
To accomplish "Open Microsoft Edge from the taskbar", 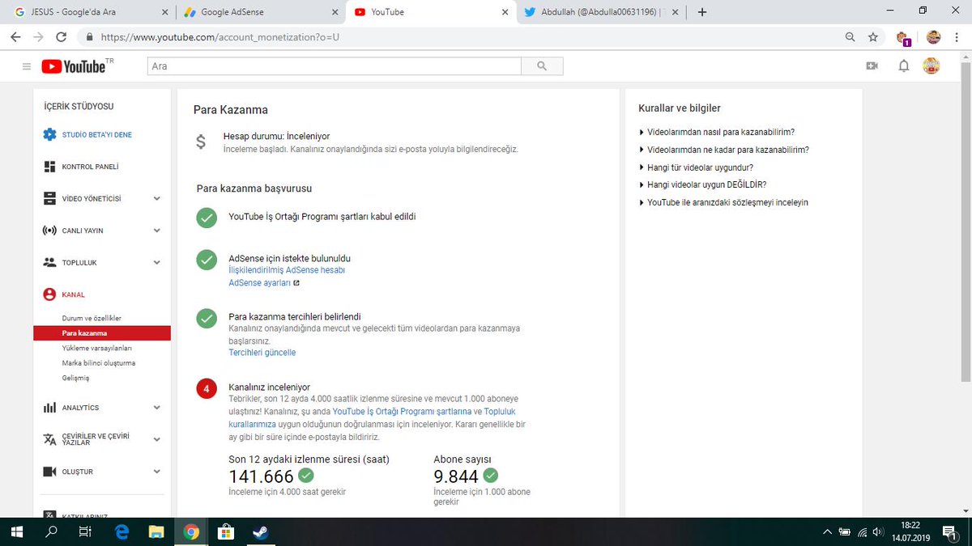I will pyautogui.click(x=122, y=531).
